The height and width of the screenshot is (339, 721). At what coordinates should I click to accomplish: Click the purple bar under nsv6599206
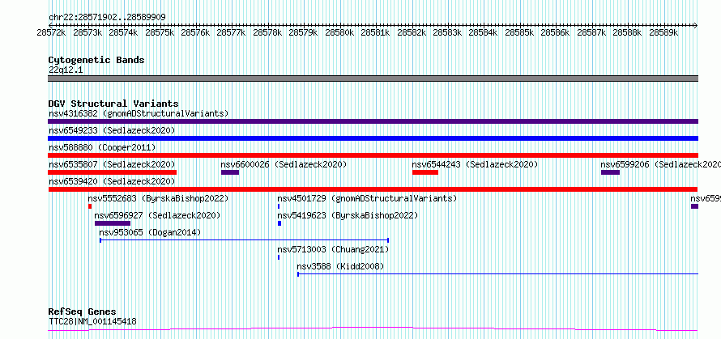610,172
